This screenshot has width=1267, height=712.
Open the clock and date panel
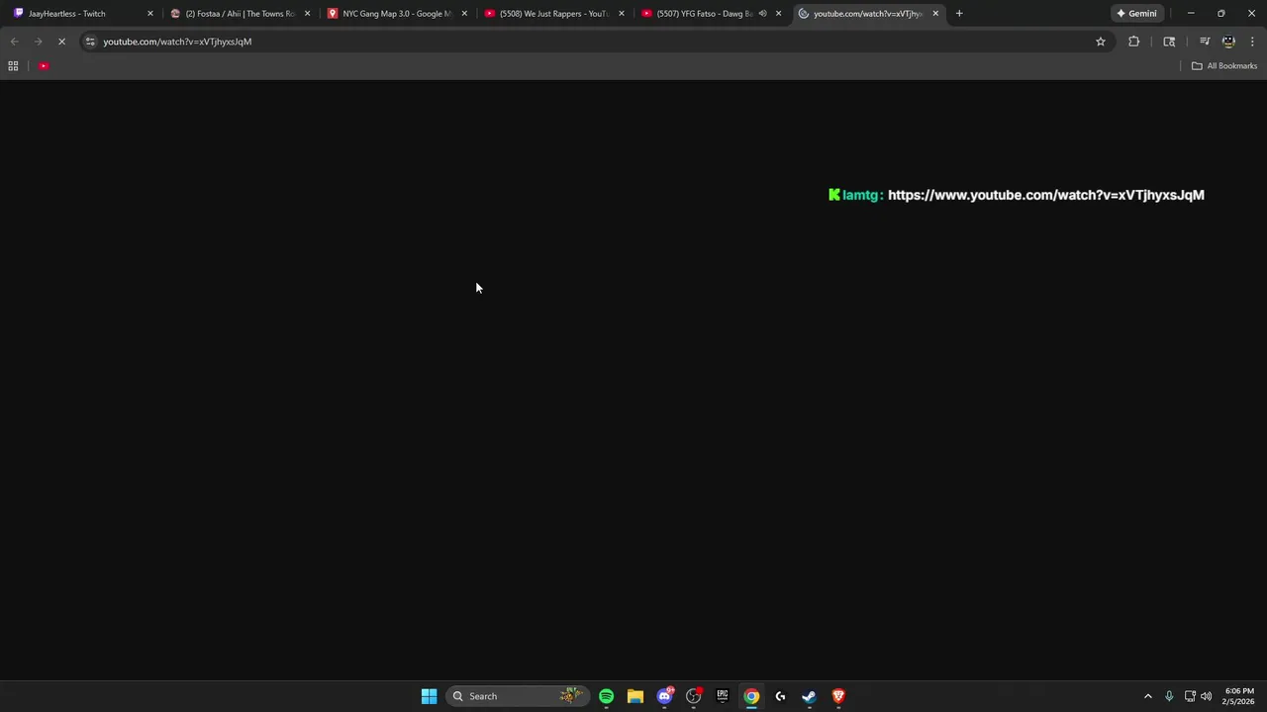click(1239, 696)
